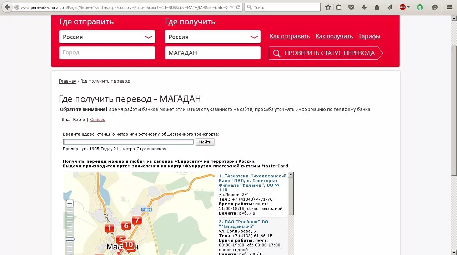Click address text "ул. Болдырева, 6"
457x255 pixels.
(x=237, y=231)
